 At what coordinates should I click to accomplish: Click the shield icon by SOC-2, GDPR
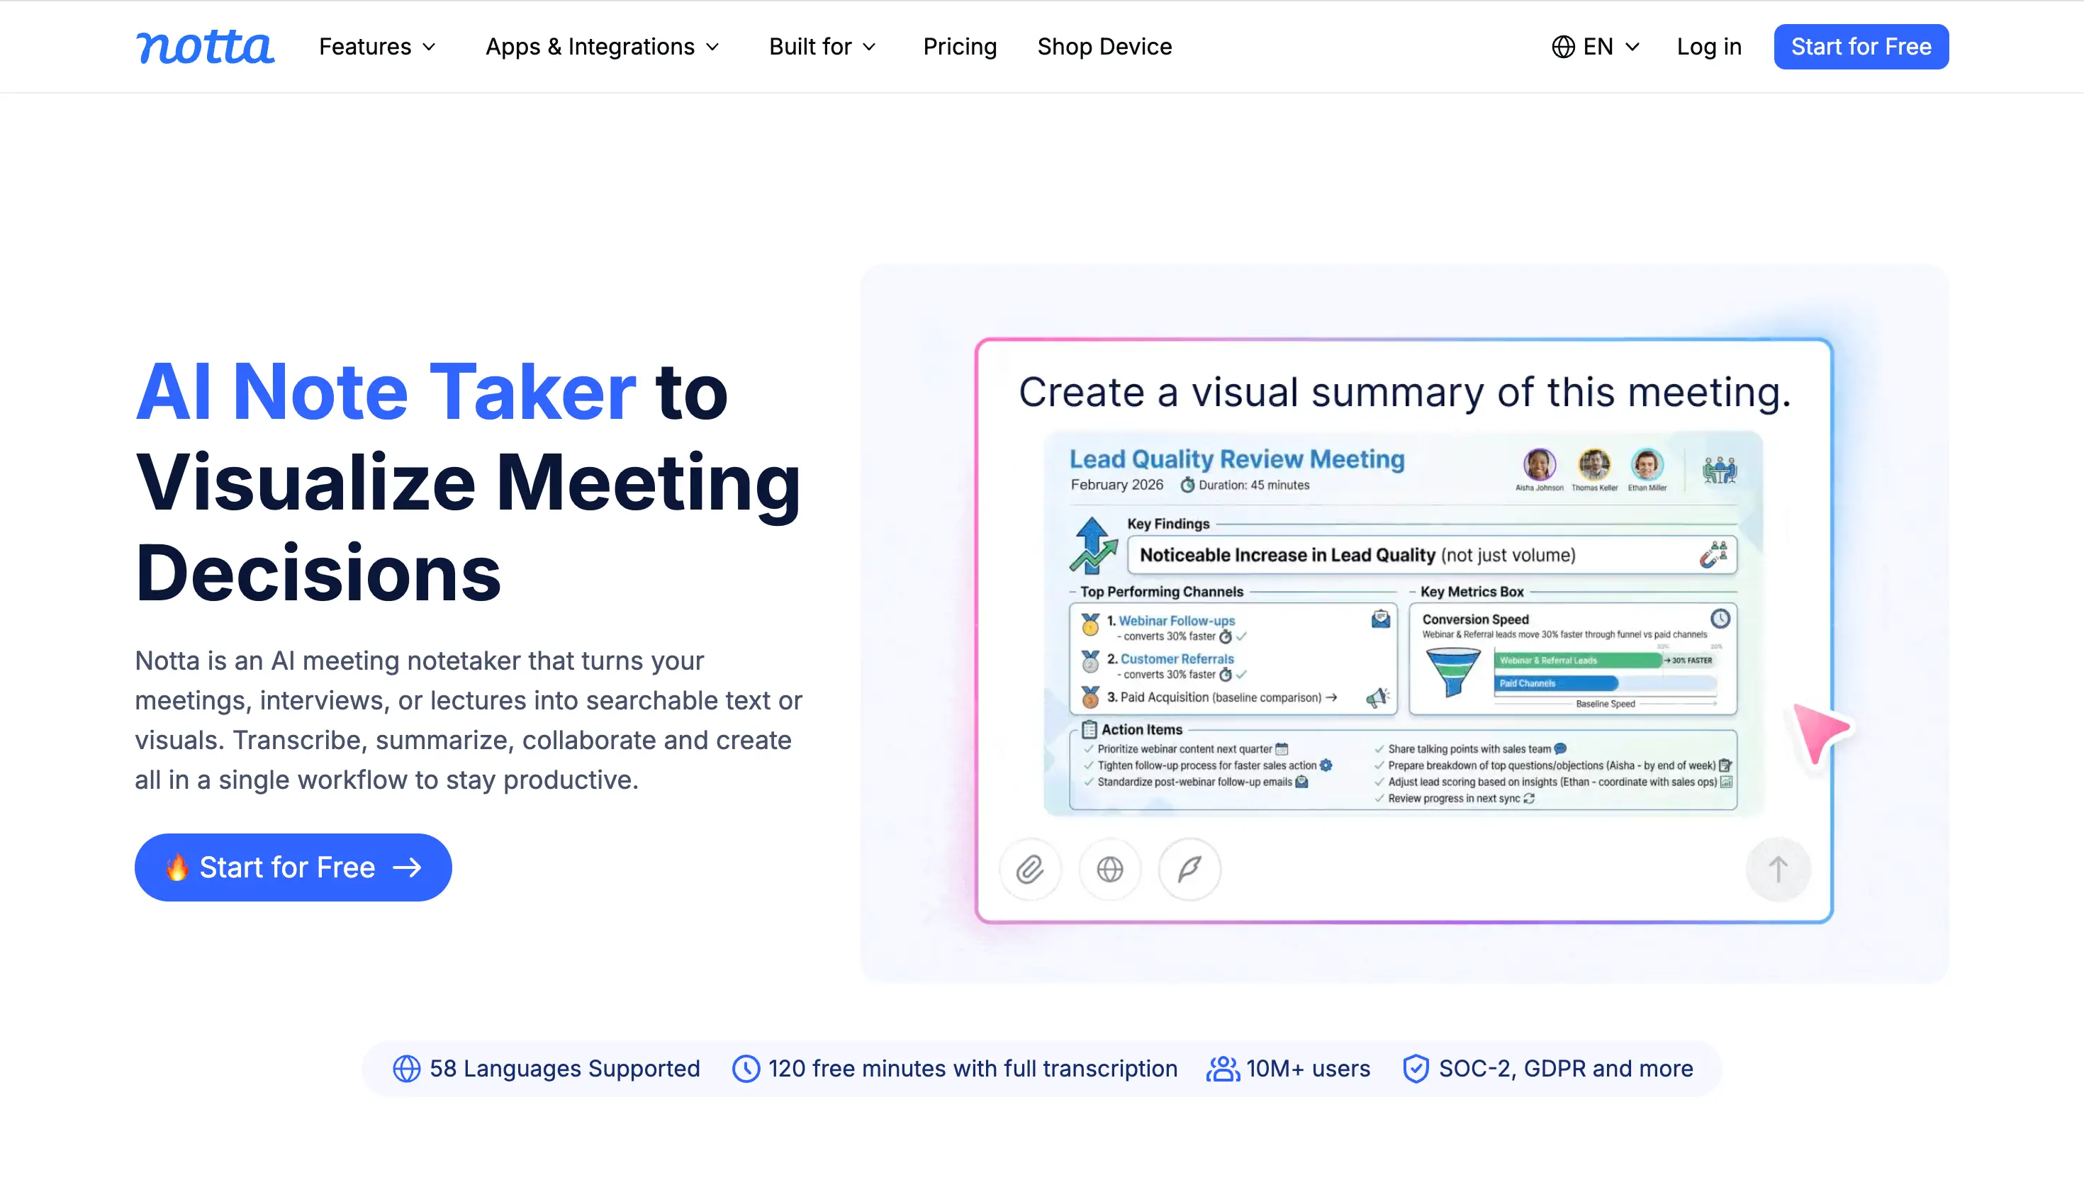[x=1415, y=1069]
